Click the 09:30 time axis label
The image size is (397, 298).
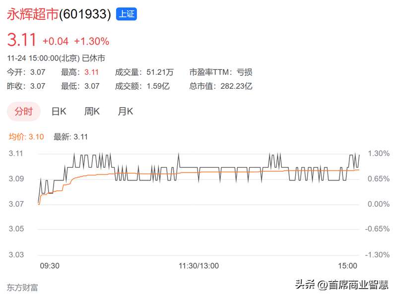(50, 266)
